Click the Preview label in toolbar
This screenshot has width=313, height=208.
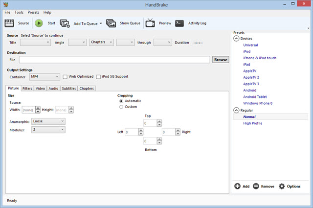(165, 23)
